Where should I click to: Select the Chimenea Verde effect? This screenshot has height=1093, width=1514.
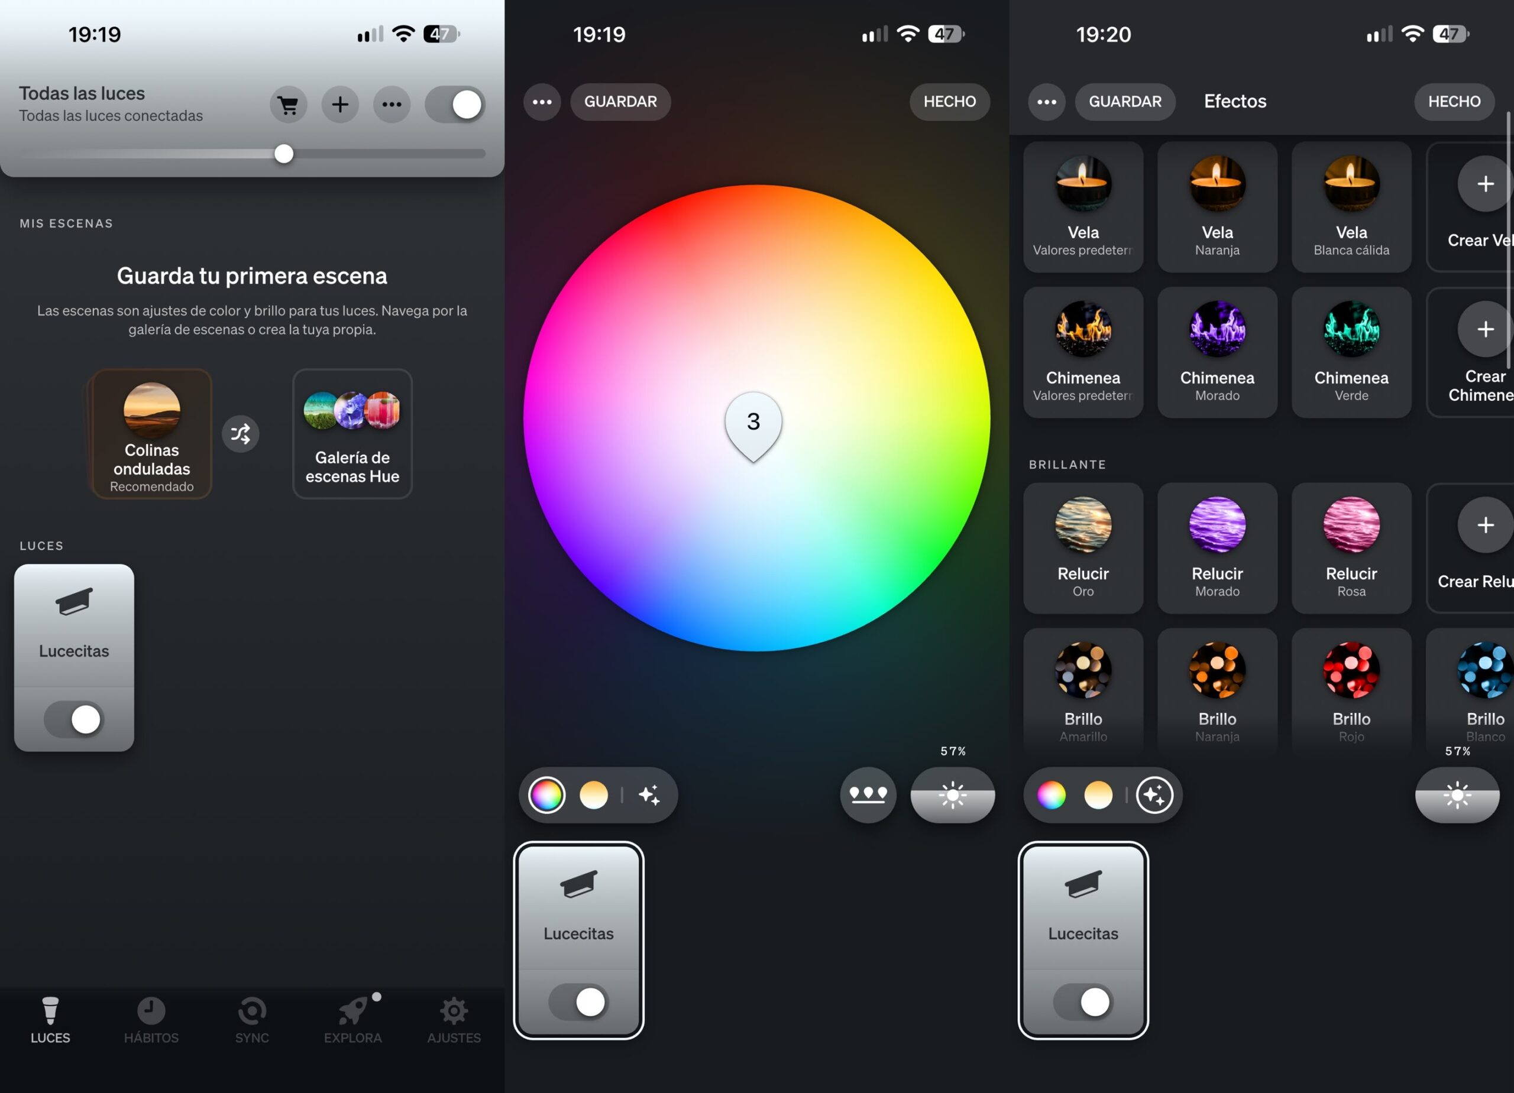pyautogui.click(x=1352, y=352)
